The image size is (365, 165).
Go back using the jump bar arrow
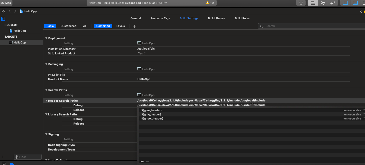(x=10, y=11)
